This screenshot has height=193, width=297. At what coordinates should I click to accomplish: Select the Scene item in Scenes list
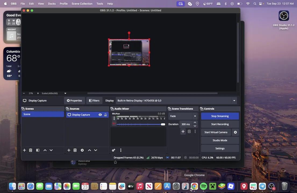(x=43, y=114)
